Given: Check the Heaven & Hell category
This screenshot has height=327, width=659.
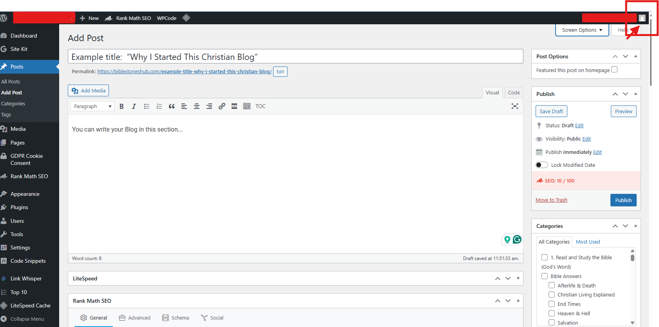Looking at the screenshot, I should pos(552,313).
